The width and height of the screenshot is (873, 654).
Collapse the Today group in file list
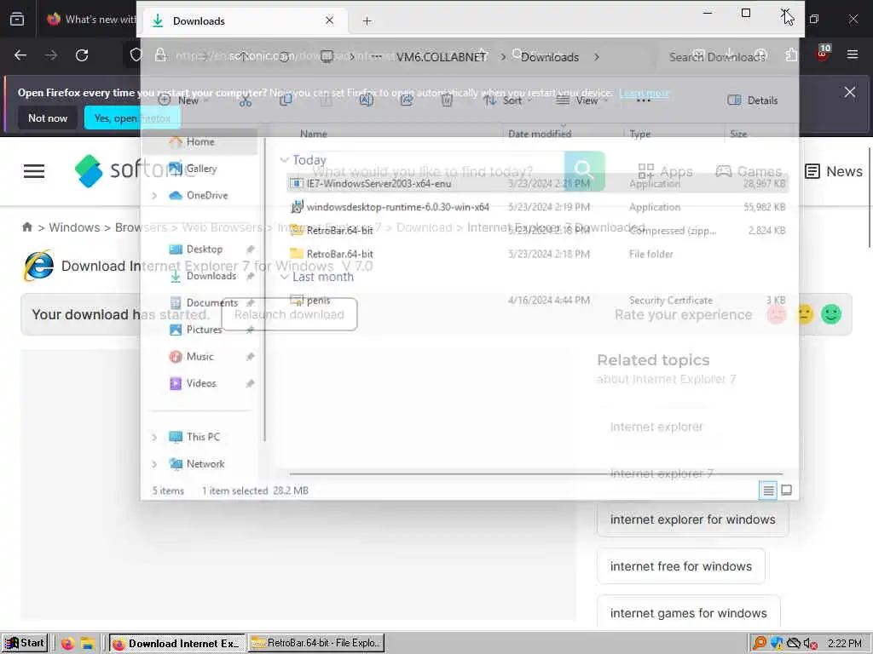tap(284, 160)
